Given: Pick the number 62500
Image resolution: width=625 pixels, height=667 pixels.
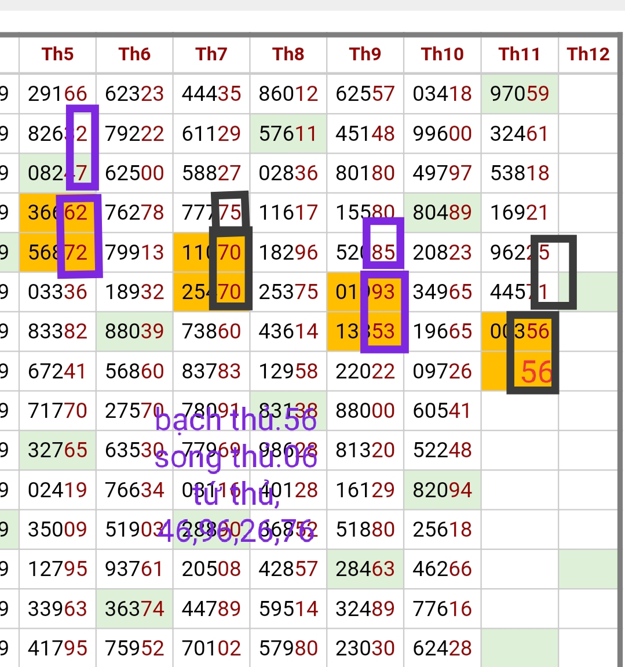Looking at the screenshot, I should tap(134, 173).
